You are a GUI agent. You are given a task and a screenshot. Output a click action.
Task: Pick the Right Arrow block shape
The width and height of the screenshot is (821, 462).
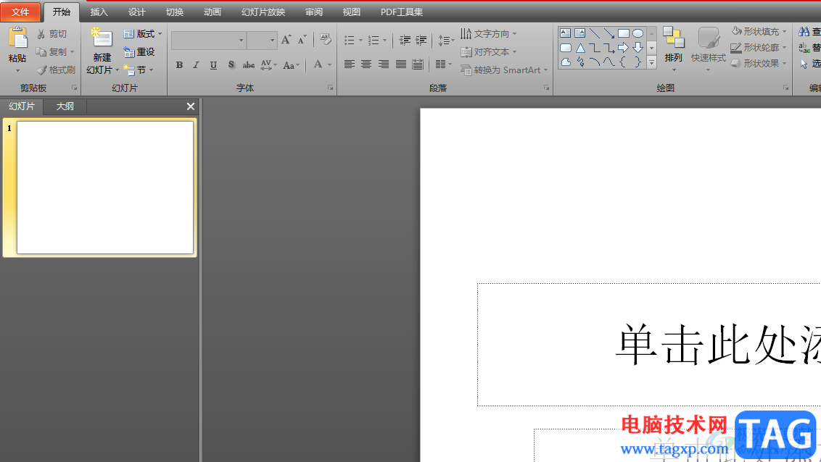click(x=623, y=48)
